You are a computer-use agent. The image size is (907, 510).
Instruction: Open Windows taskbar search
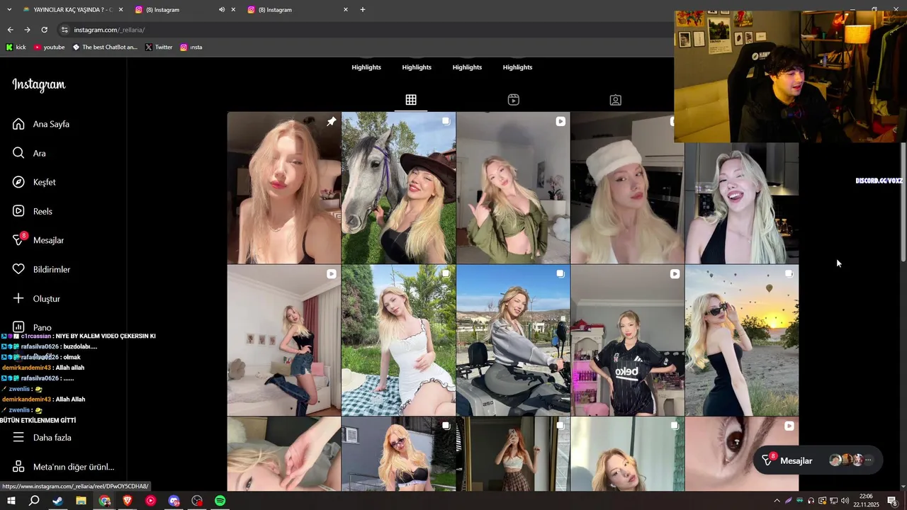pyautogui.click(x=34, y=501)
